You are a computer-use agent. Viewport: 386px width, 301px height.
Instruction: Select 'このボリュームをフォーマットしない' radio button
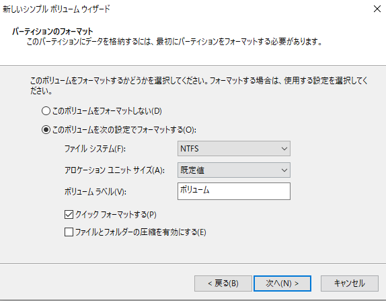46,111
